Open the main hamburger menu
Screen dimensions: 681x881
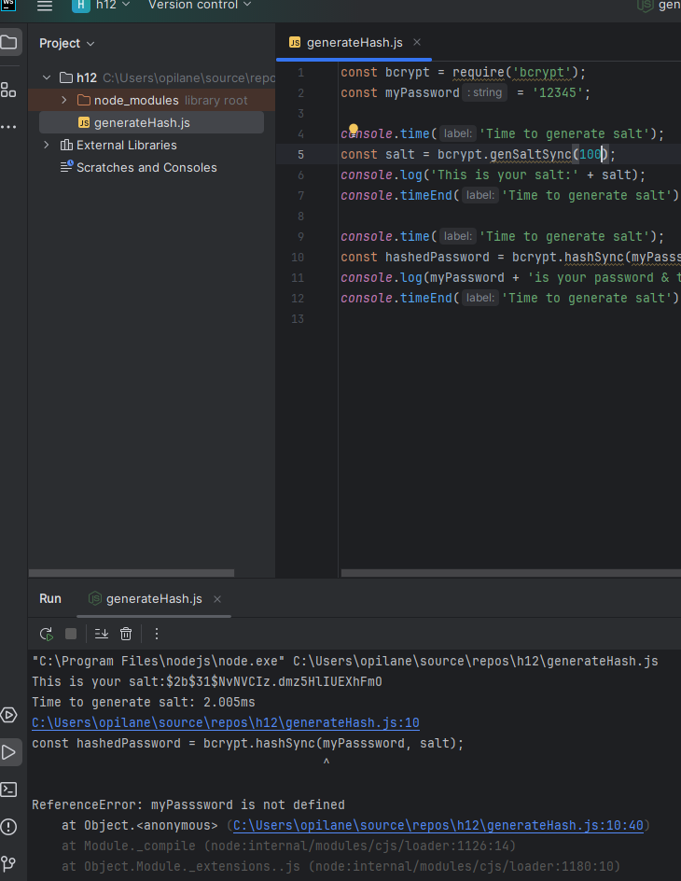(45, 6)
